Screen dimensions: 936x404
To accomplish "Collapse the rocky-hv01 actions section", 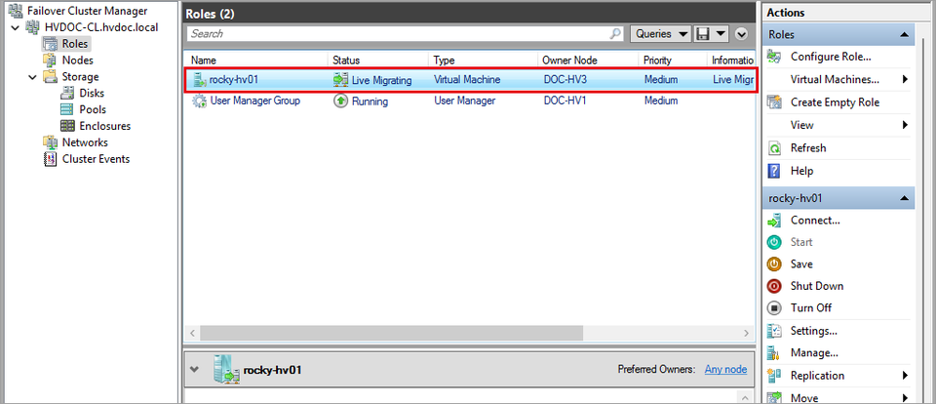I will coord(905,198).
